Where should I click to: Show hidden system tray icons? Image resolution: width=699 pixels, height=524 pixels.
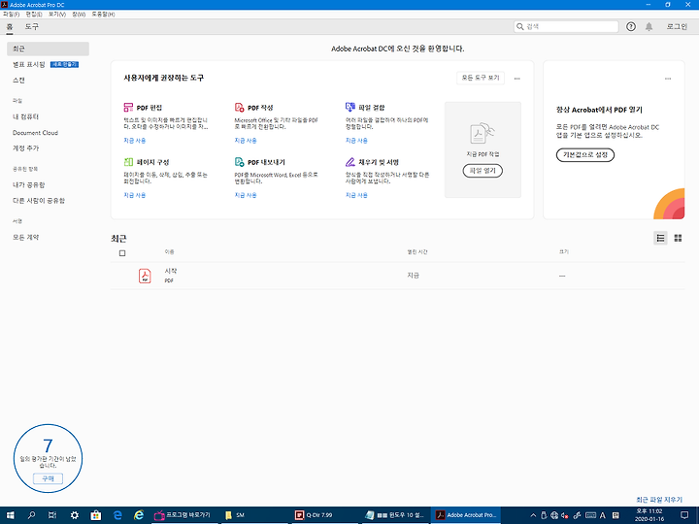[533, 515]
